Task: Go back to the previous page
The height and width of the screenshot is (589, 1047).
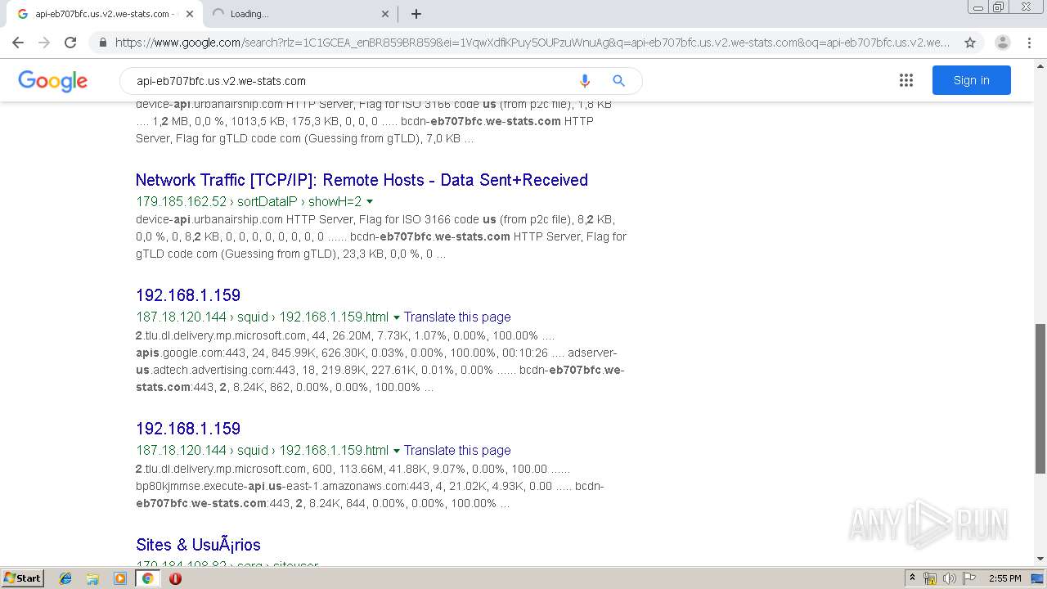Action: (18, 43)
